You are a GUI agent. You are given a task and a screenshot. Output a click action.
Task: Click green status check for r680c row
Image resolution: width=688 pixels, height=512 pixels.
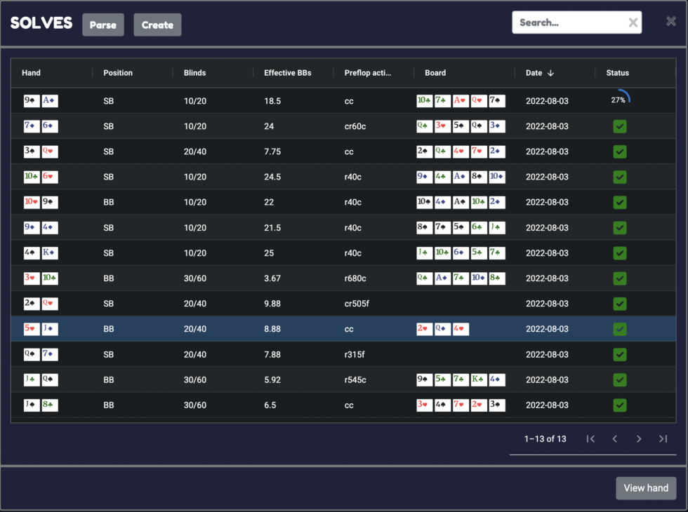click(619, 278)
